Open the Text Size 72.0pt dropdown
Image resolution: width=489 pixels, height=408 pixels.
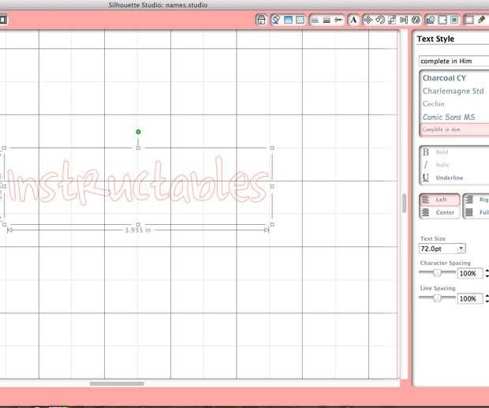[442, 249]
